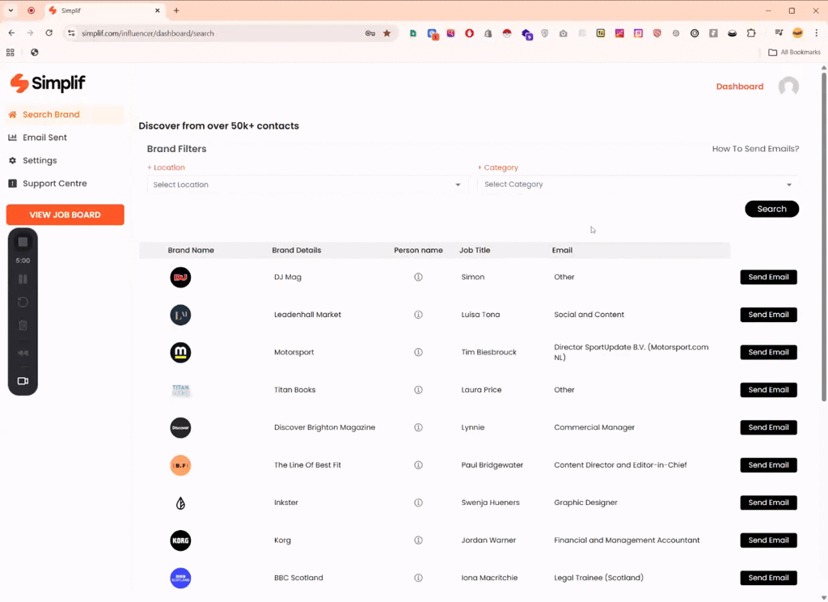Send Email to BBC Scotland contact
The image size is (828, 602).
coord(768,578)
